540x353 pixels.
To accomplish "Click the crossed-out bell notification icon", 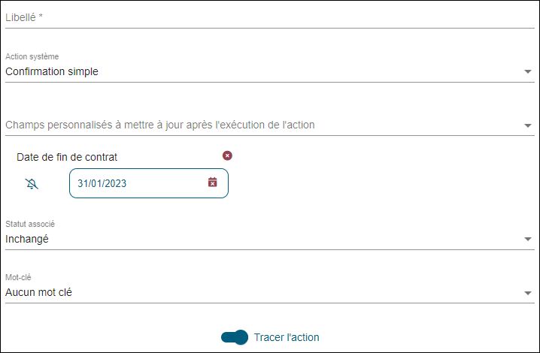I will pyautogui.click(x=31, y=183).
